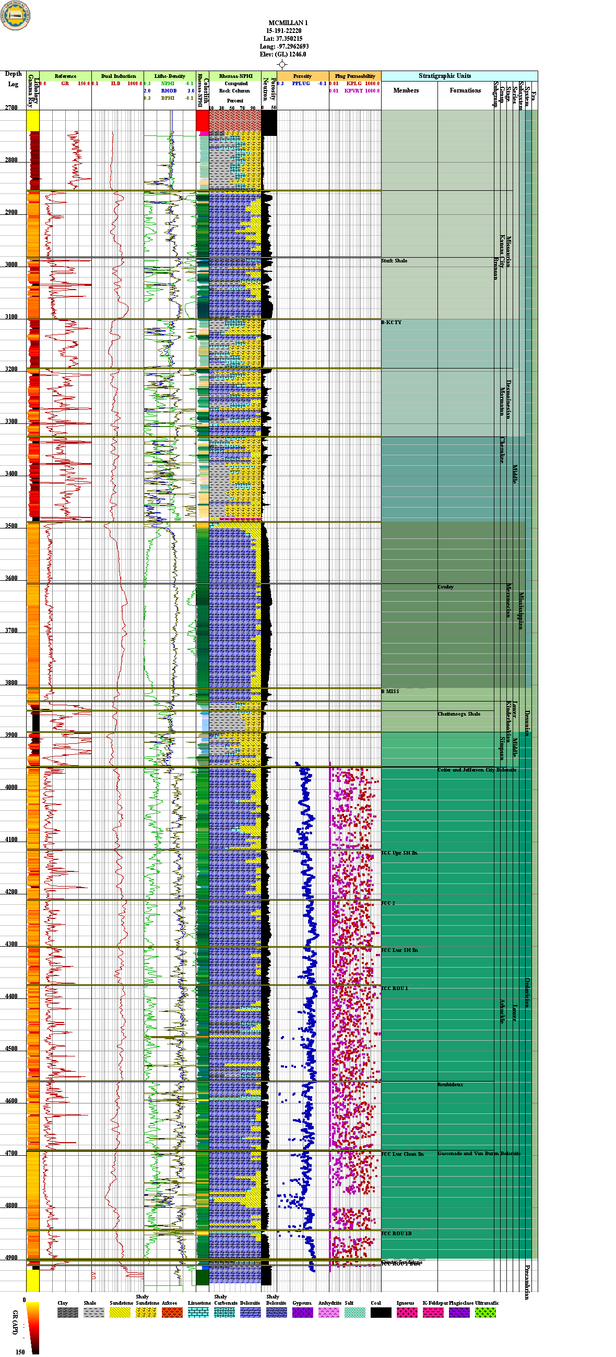Click the Stark Shale member label

click(x=395, y=261)
